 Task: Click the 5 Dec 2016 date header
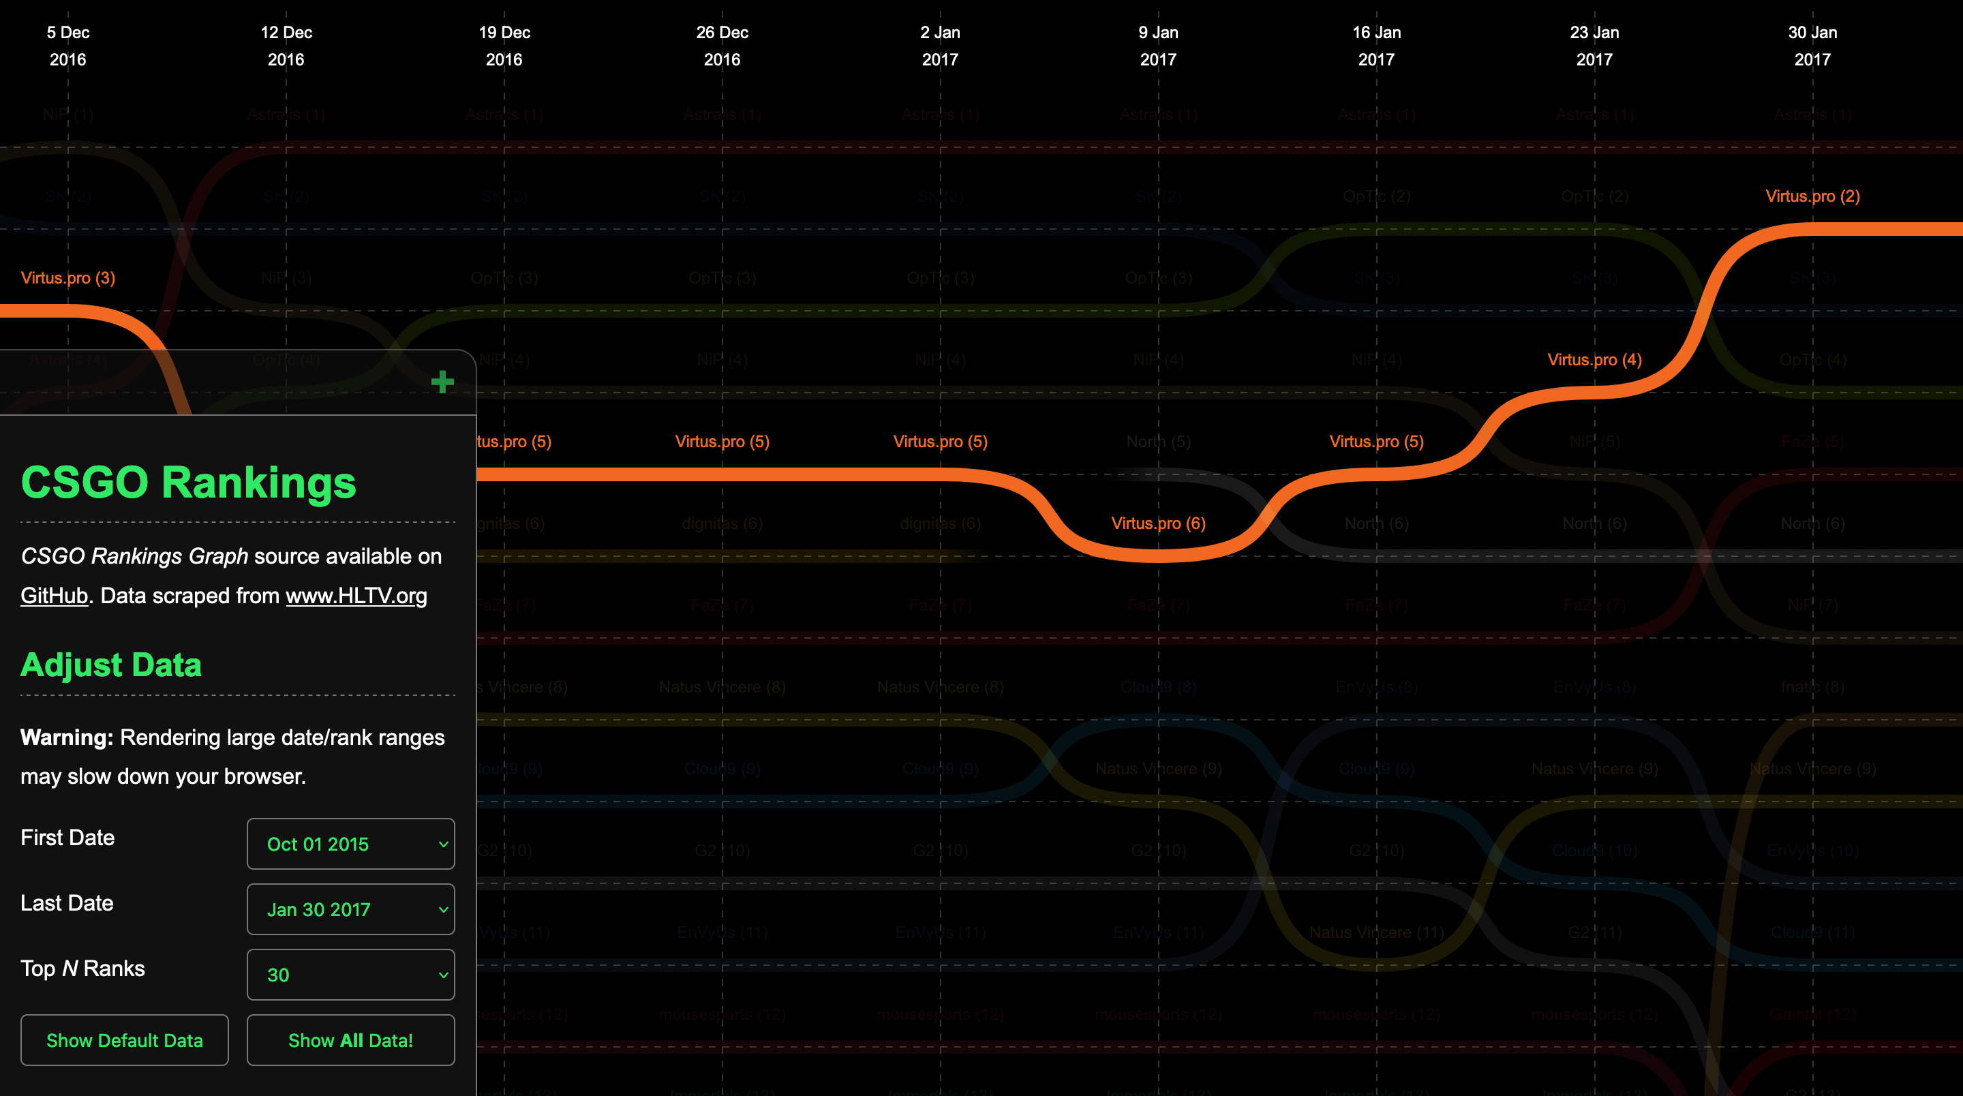tap(68, 46)
